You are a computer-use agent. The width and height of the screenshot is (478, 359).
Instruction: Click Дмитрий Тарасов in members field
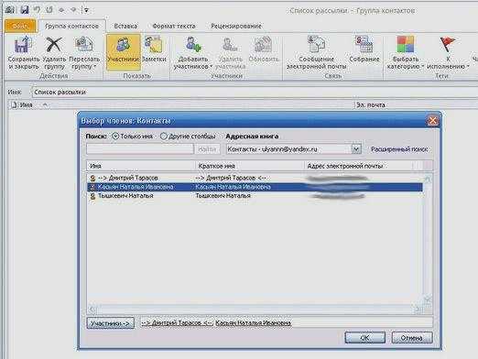click(x=177, y=322)
